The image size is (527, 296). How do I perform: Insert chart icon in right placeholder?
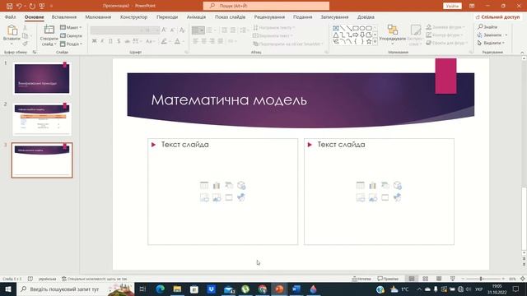click(x=373, y=185)
